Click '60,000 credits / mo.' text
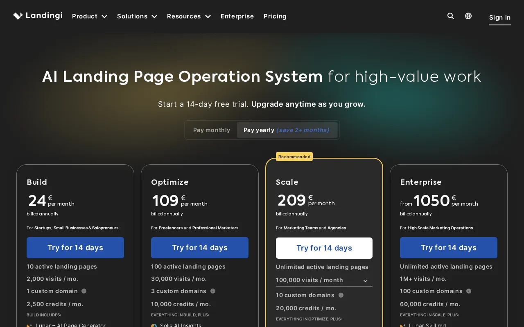The width and height of the screenshot is (524, 327). point(430,304)
